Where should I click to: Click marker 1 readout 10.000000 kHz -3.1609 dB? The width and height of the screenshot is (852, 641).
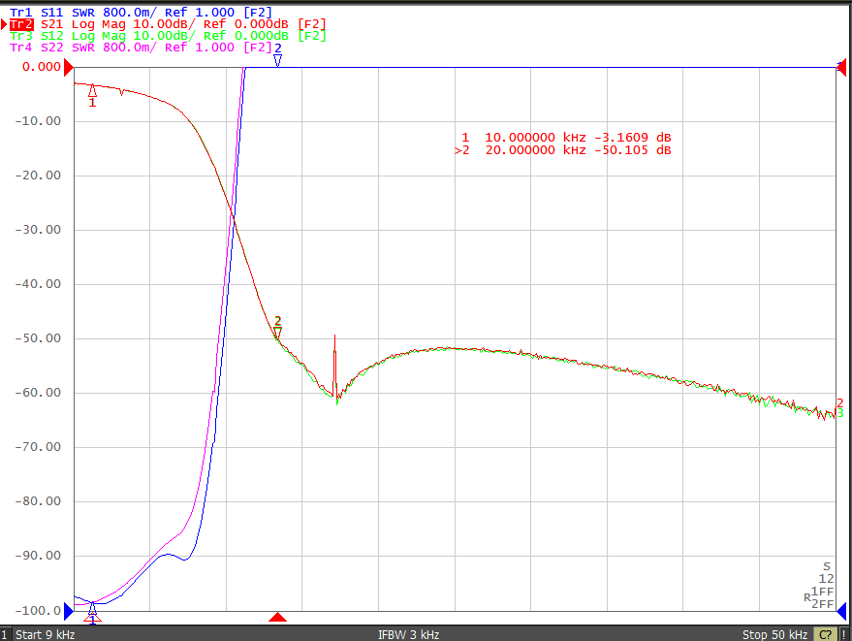[566, 137]
